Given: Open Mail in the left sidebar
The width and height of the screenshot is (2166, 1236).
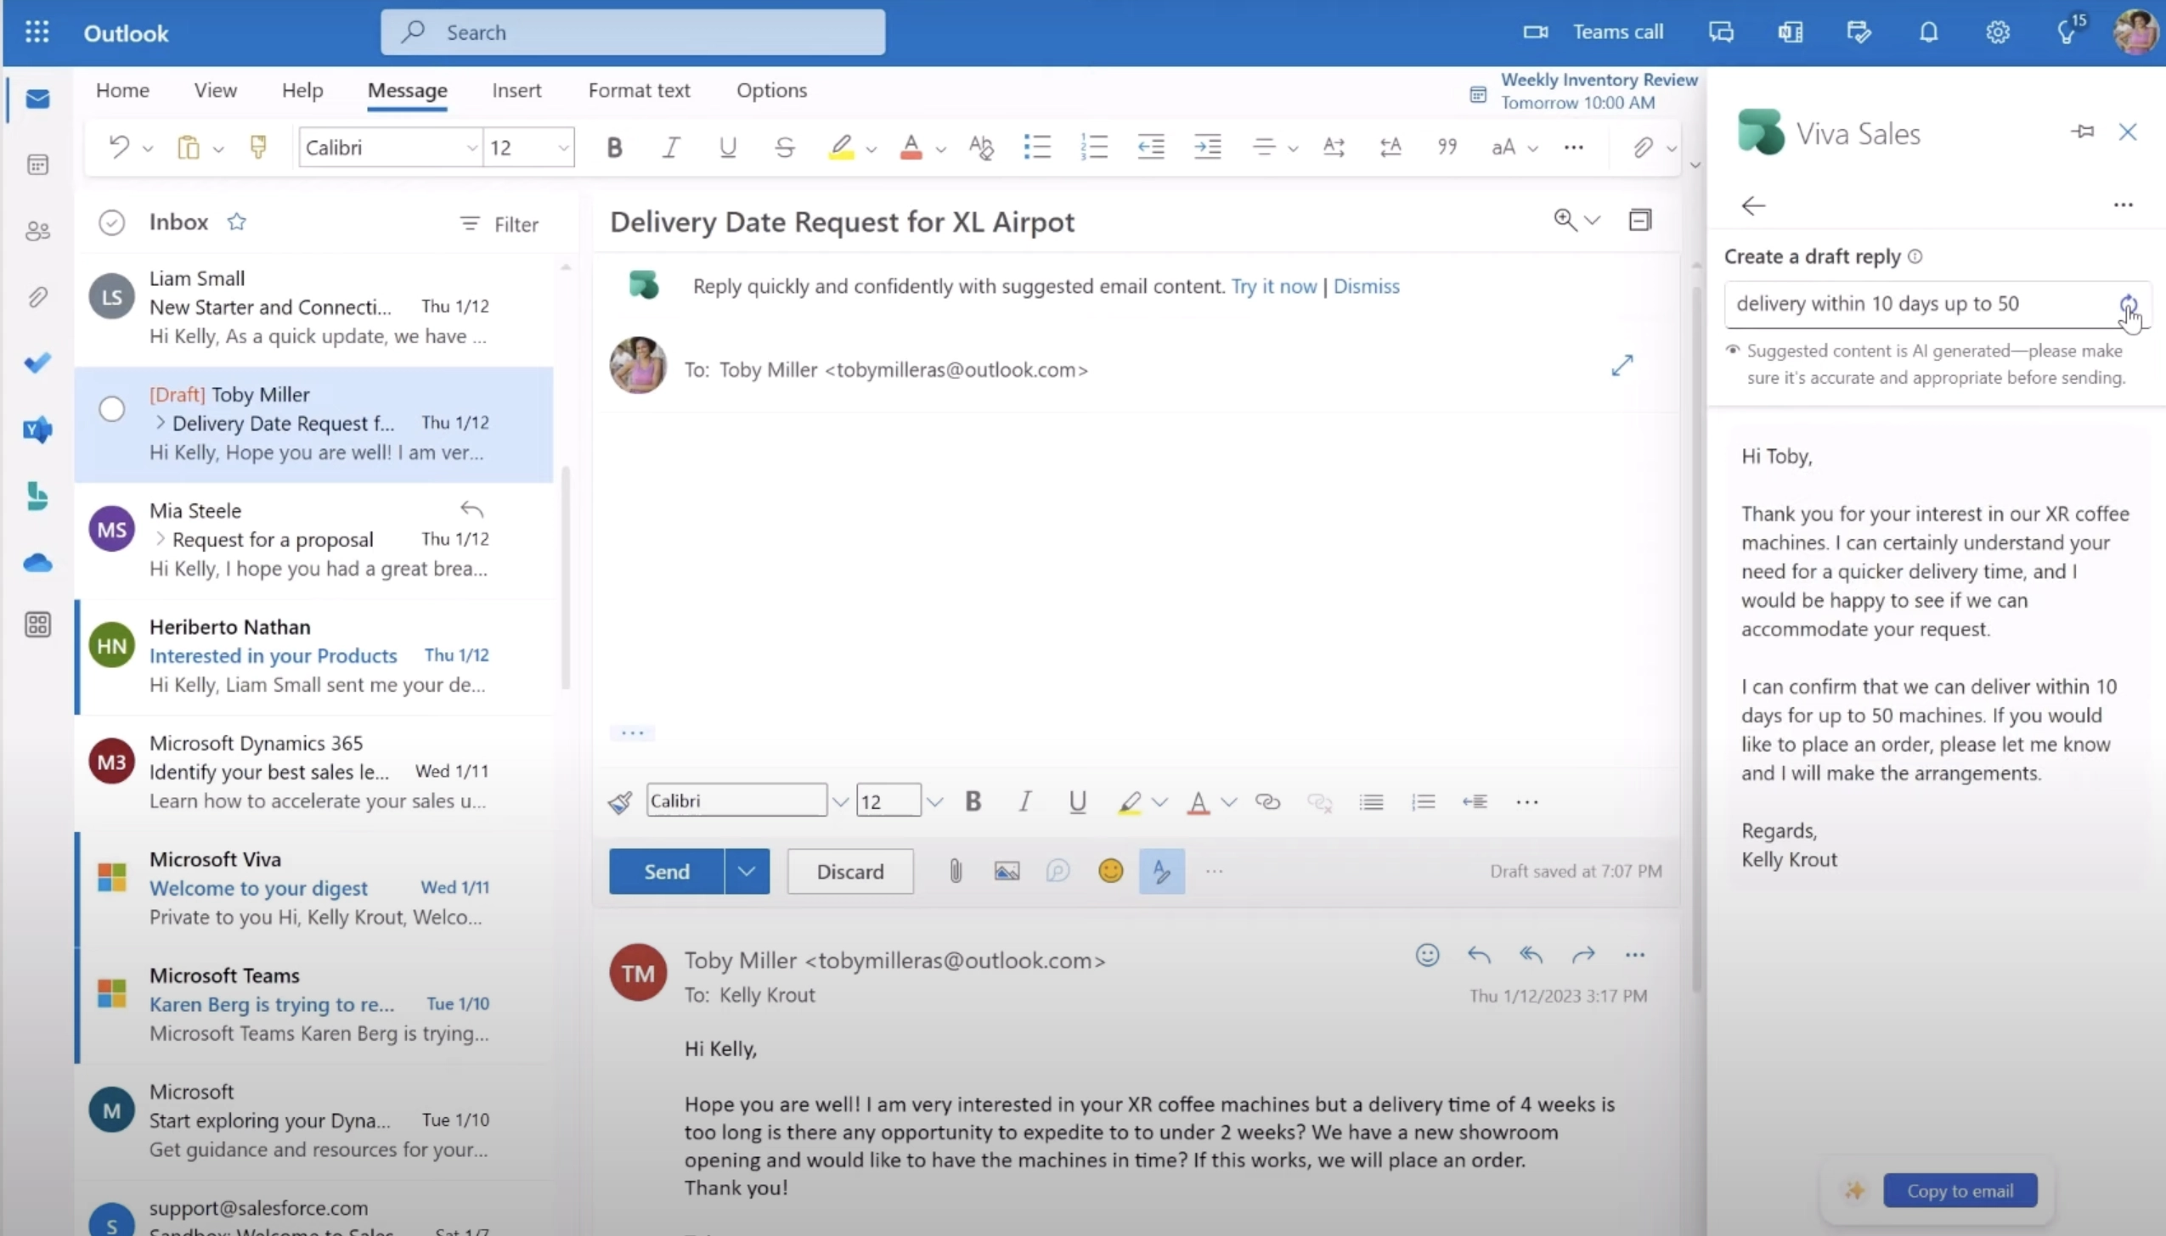Looking at the screenshot, I should tap(37, 98).
